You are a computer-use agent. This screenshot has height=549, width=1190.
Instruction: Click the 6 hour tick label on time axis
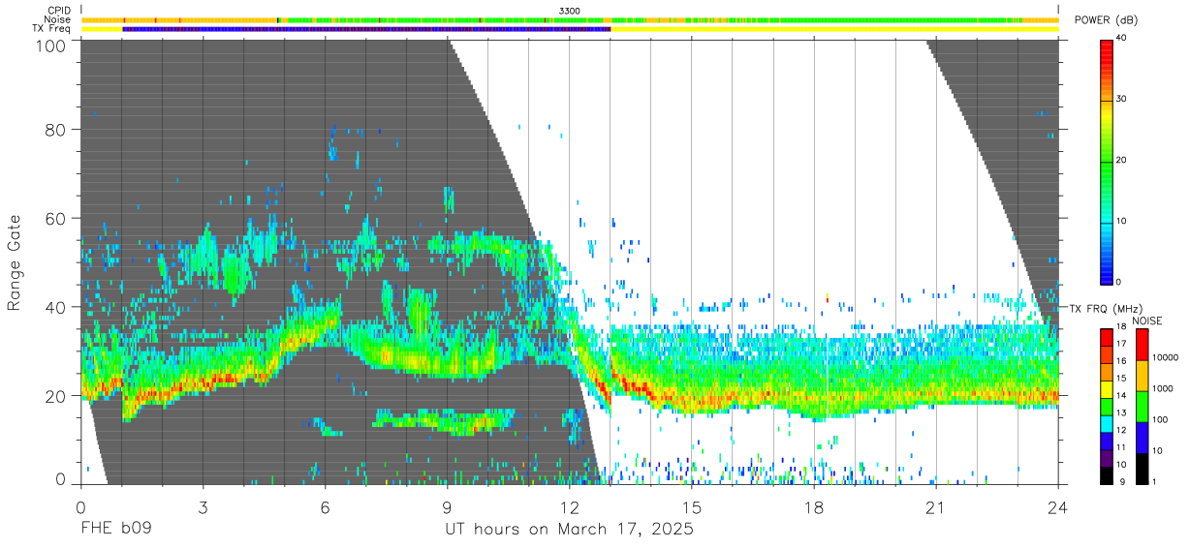(x=326, y=507)
